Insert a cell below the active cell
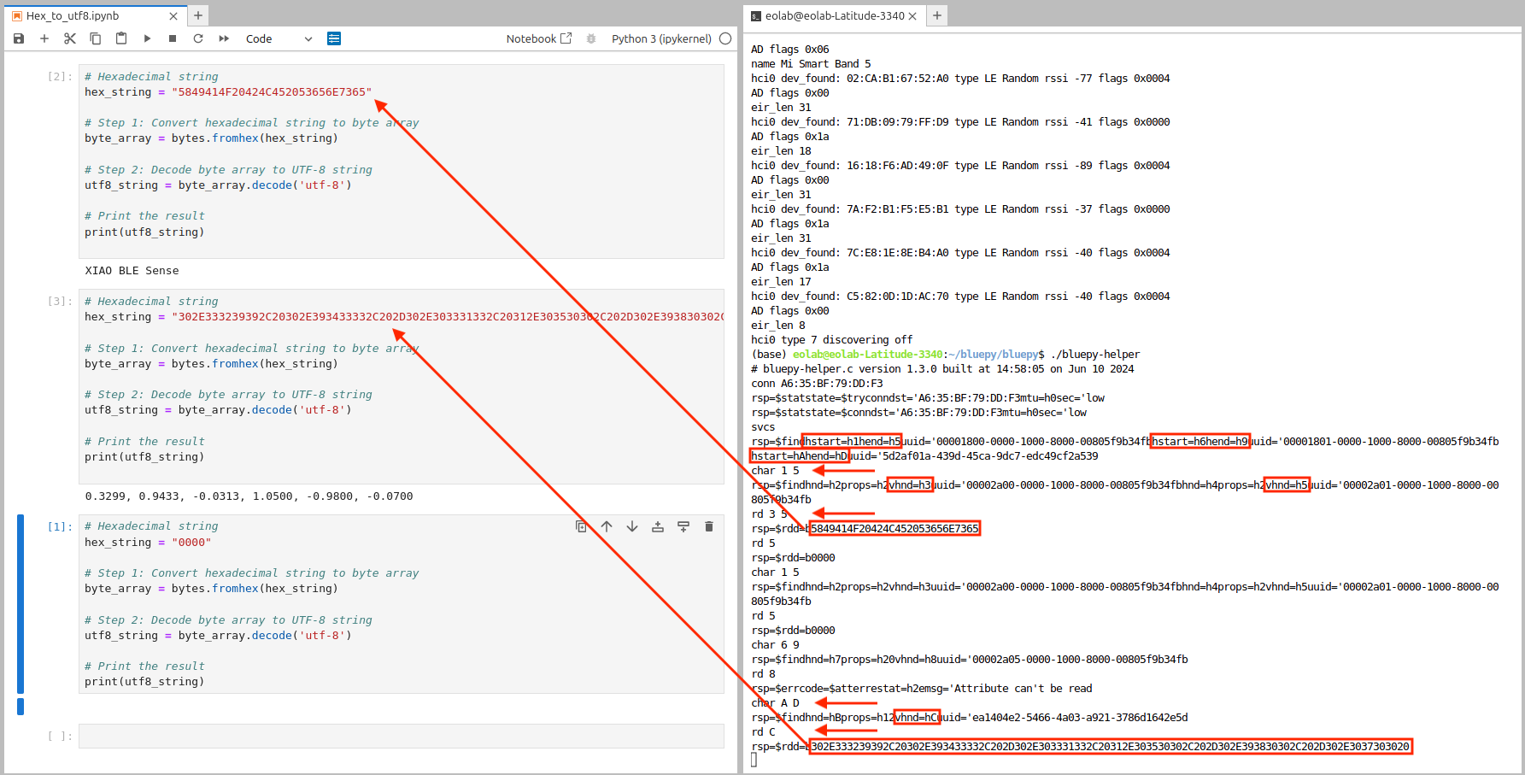The width and height of the screenshot is (1525, 775). click(x=683, y=526)
